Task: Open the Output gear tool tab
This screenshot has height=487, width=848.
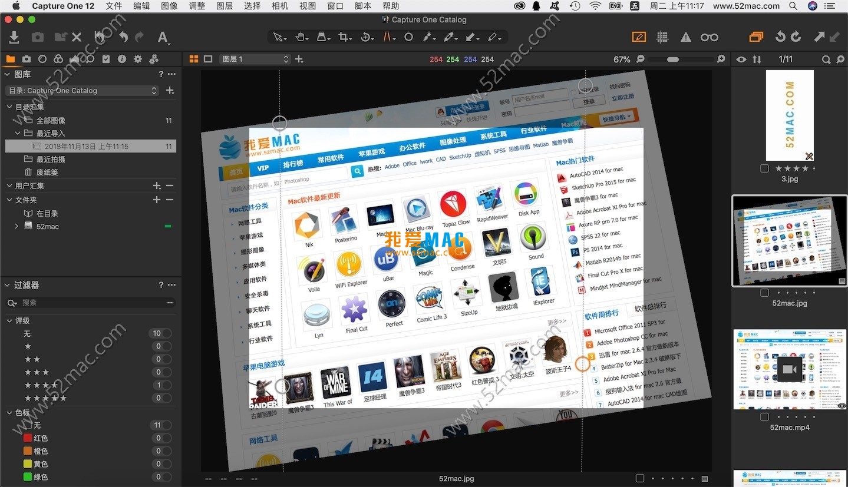Action: tap(138, 59)
